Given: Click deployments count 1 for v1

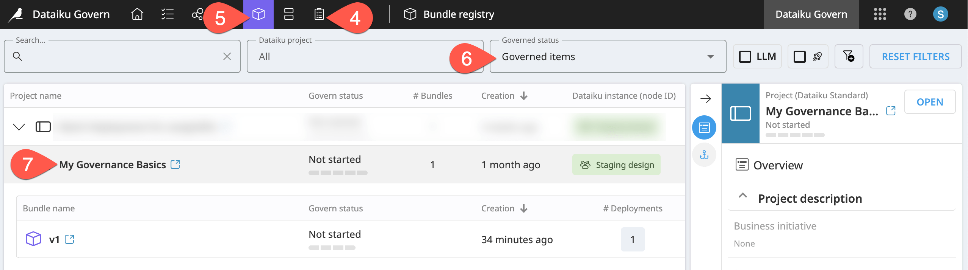Looking at the screenshot, I should point(633,239).
